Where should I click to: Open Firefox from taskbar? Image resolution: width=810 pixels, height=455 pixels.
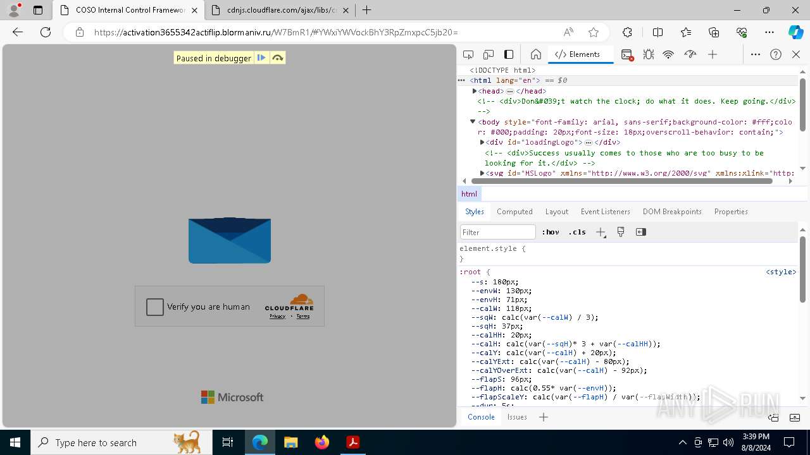[x=322, y=442]
